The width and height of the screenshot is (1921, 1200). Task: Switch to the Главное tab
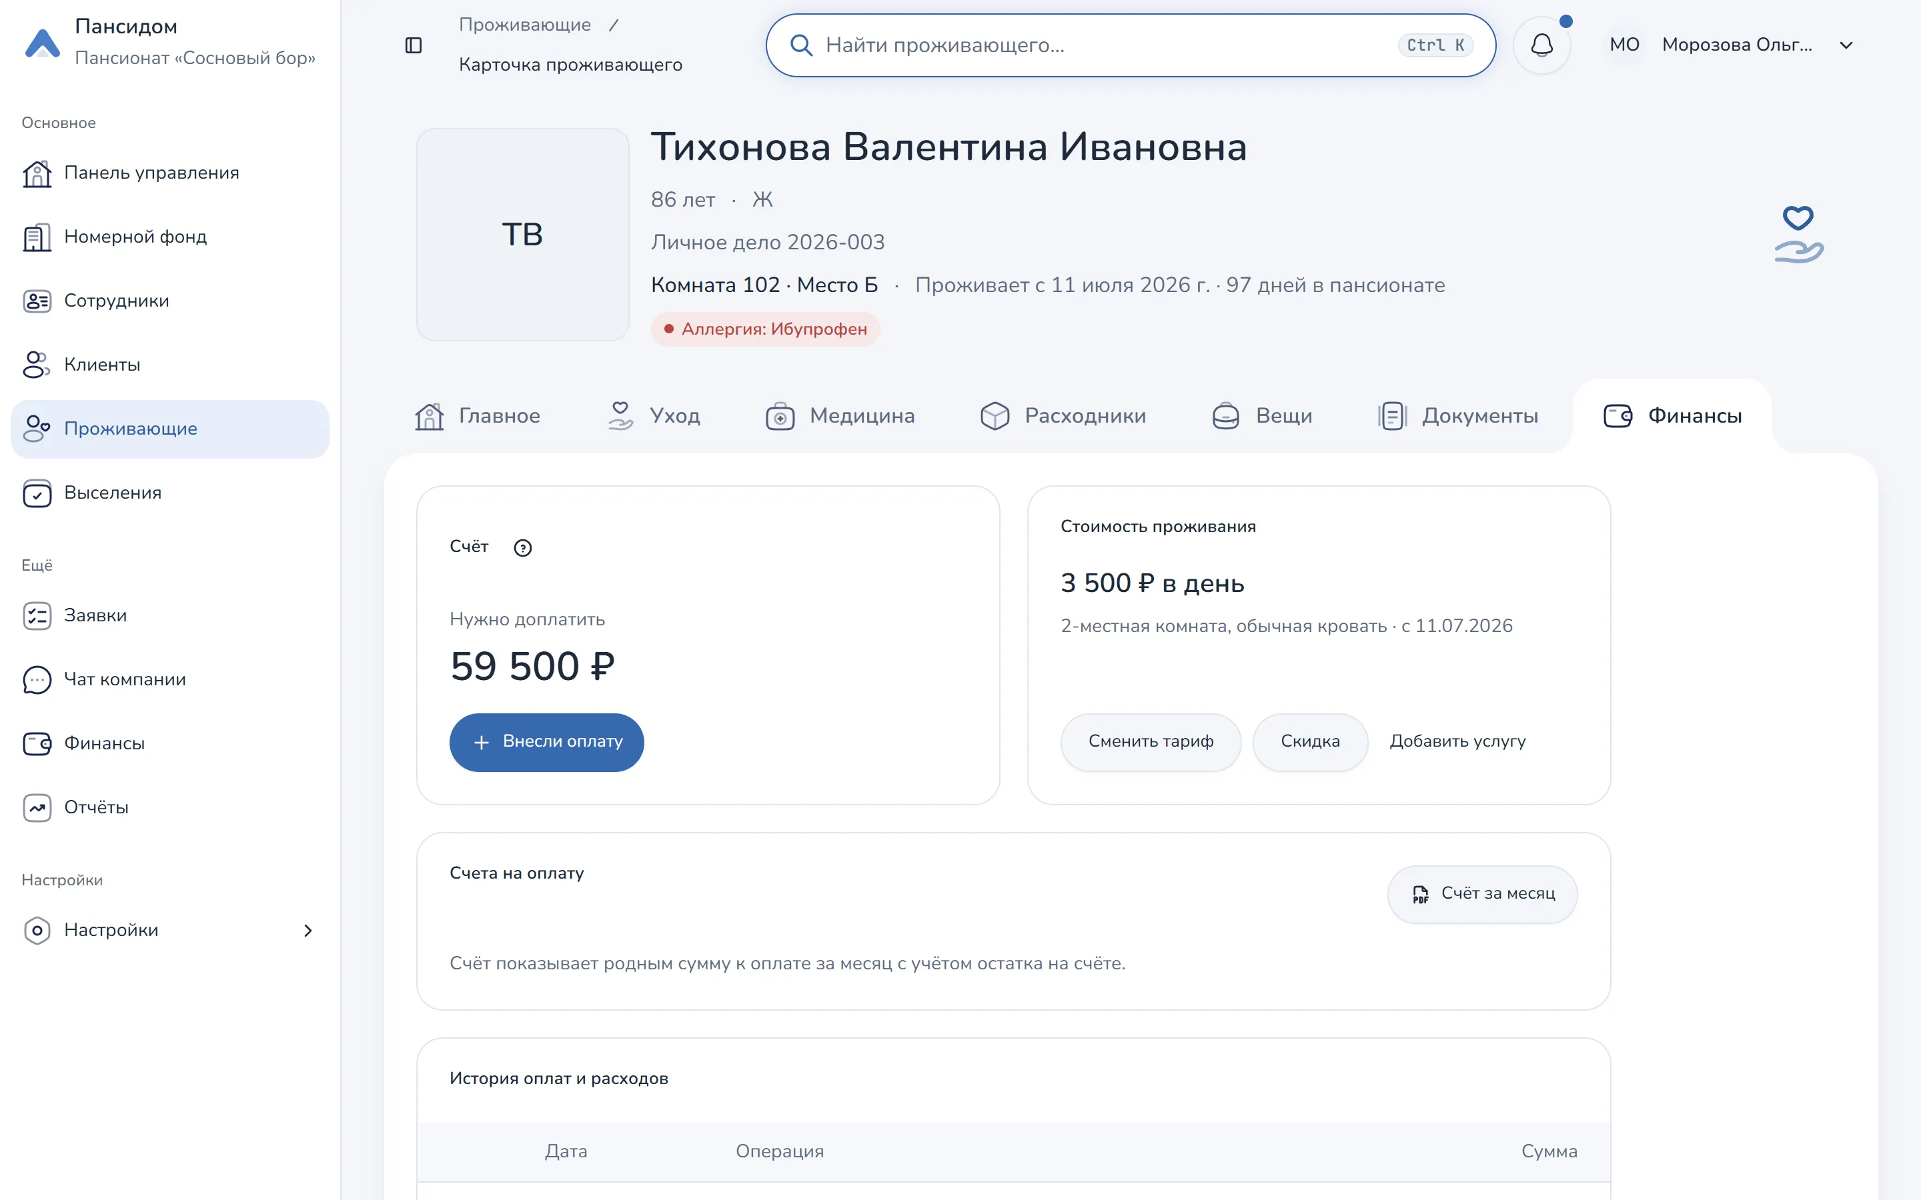coord(478,416)
